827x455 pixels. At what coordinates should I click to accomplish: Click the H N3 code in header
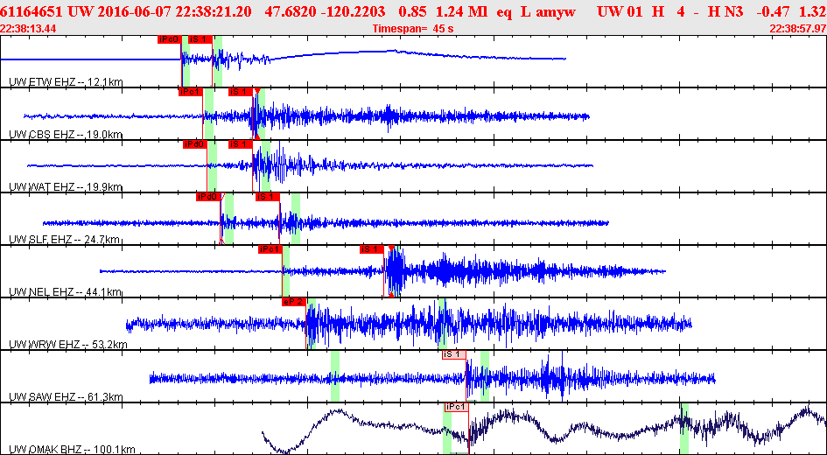pyautogui.click(x=725, y=11)
